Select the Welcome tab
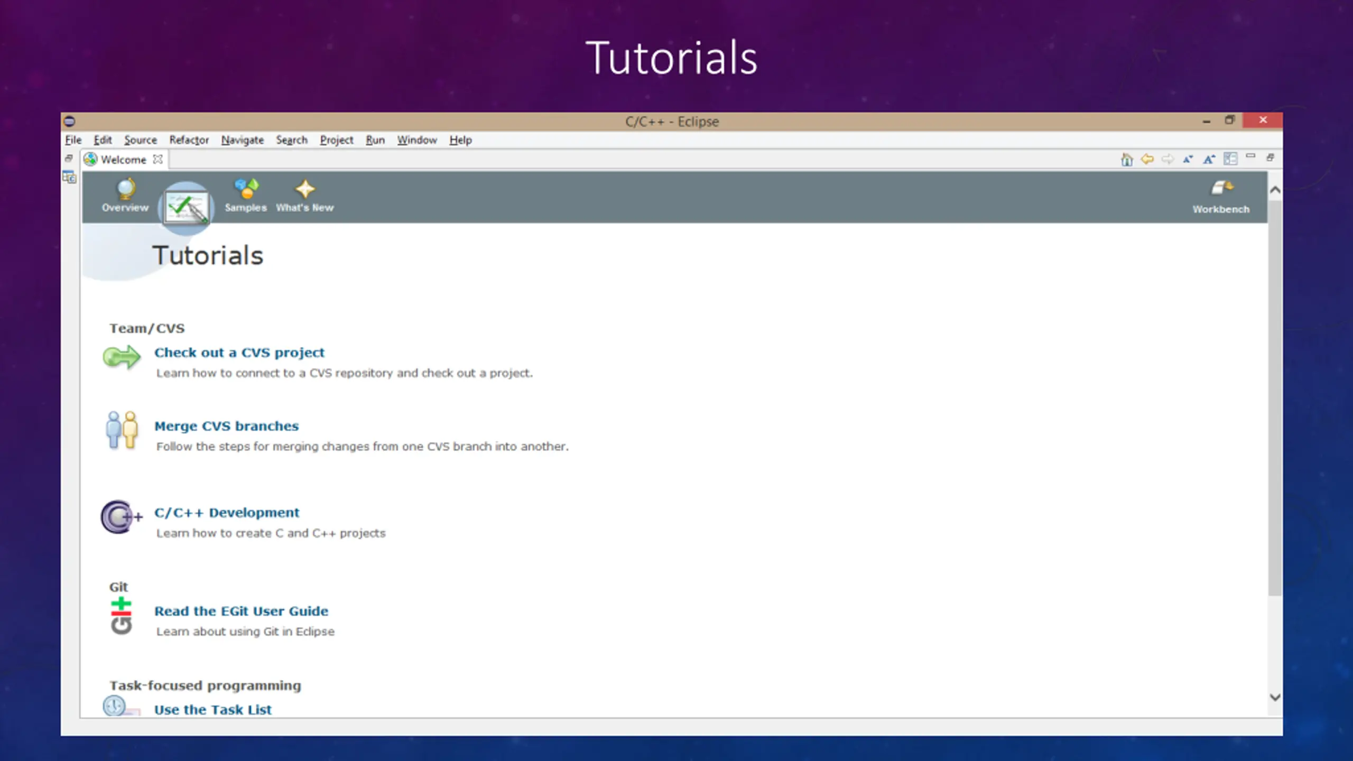Screen dimensions: 1353x761 point(123,160)
